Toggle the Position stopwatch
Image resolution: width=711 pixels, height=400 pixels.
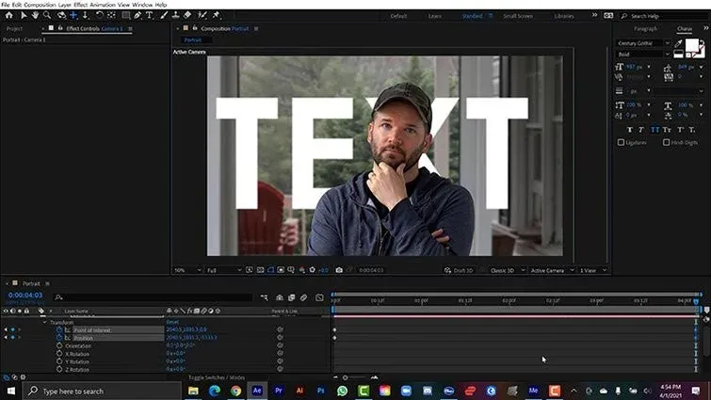click(x=59, y=338)
